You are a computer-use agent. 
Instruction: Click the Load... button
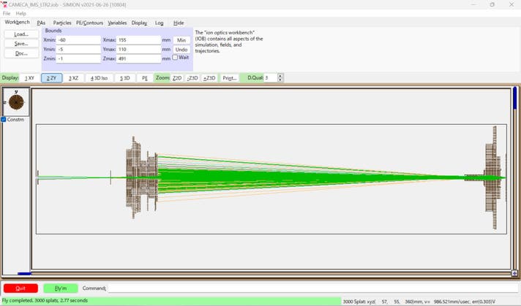click(21, 34)
